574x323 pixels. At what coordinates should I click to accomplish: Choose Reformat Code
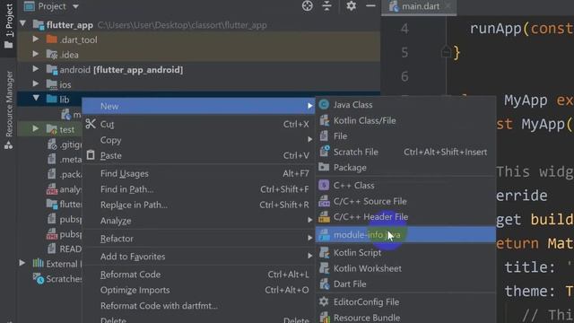click(198, 275)
